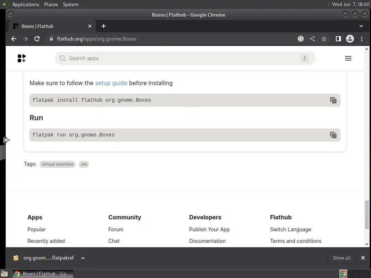Open Publish Your App link
This screenshot has height=278, width=371.
tap(209, 229)
